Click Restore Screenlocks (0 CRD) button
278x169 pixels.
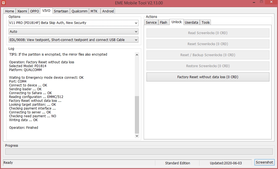pos(208,66)
